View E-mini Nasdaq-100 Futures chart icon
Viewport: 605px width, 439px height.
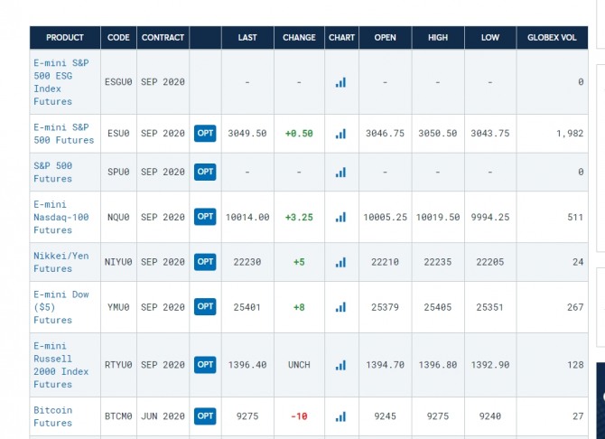pyautogui.click(x=340, y=217)
